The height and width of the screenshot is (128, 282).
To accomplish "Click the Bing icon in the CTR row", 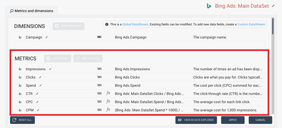I will (x=20, y=94).
